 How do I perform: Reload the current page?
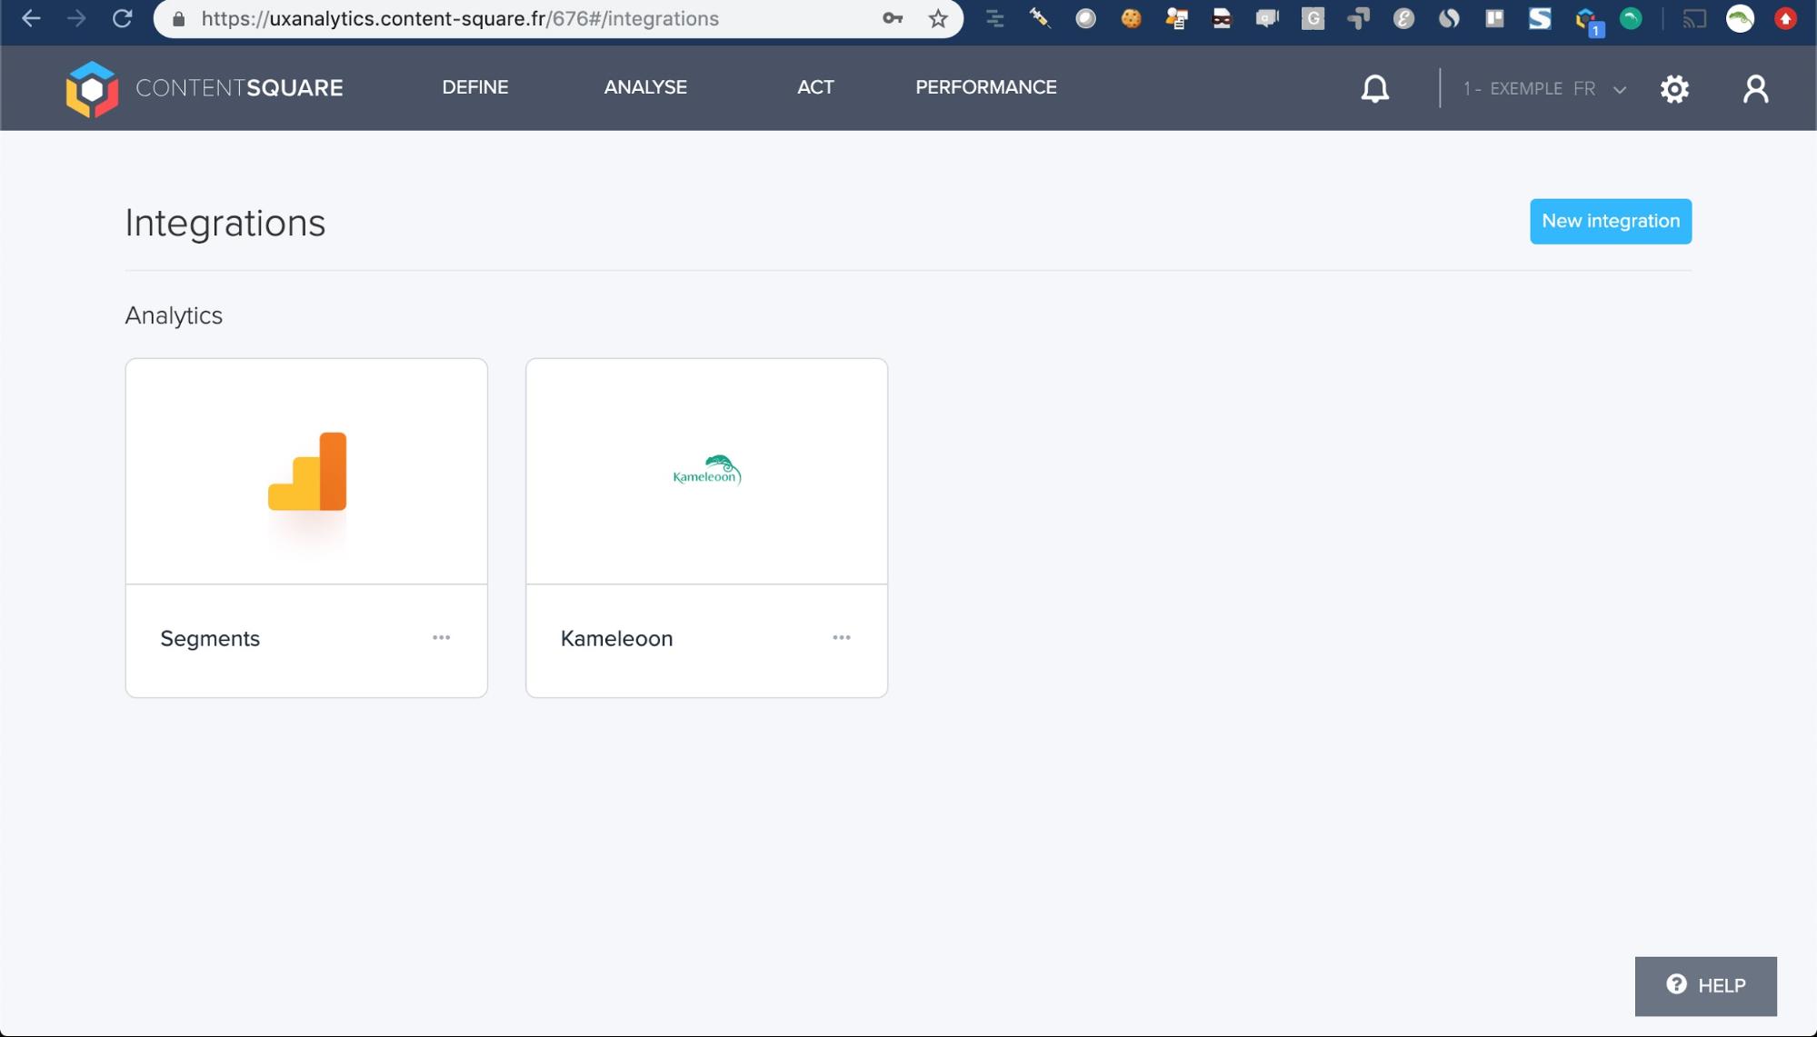pyautogui.click(x=122, y=18)
